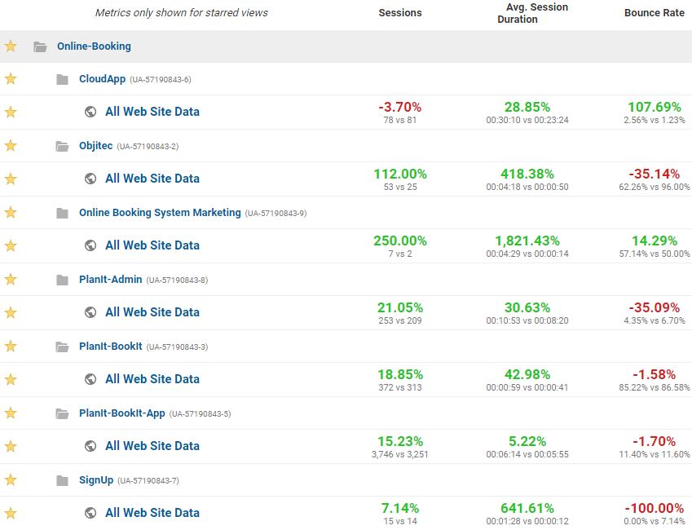Sort by Bounce Rate column header
Image resolution: width=692 pixels, height=530 pixels.
[654, 13]
